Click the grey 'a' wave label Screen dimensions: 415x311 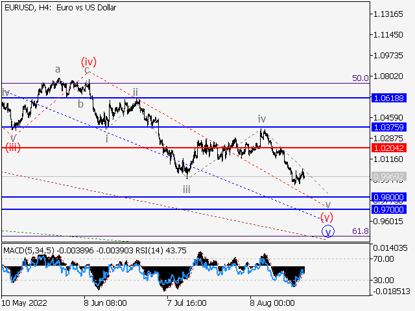pyautogui.click(x=58, y=69)
